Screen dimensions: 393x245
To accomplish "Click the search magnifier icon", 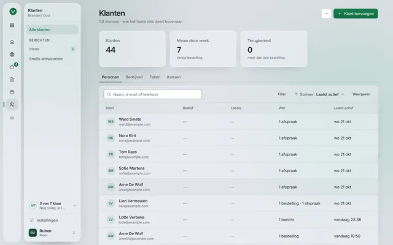I will tap(109, 94).
